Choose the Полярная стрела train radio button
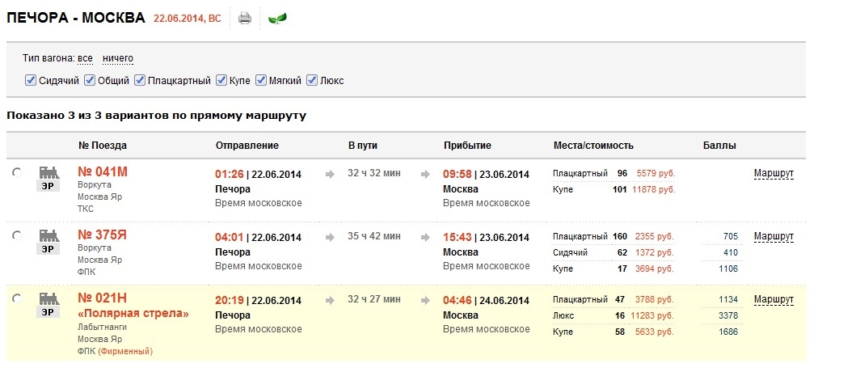Screen dimensions: 860x372 pyautogui.click(x=17, y=298)
